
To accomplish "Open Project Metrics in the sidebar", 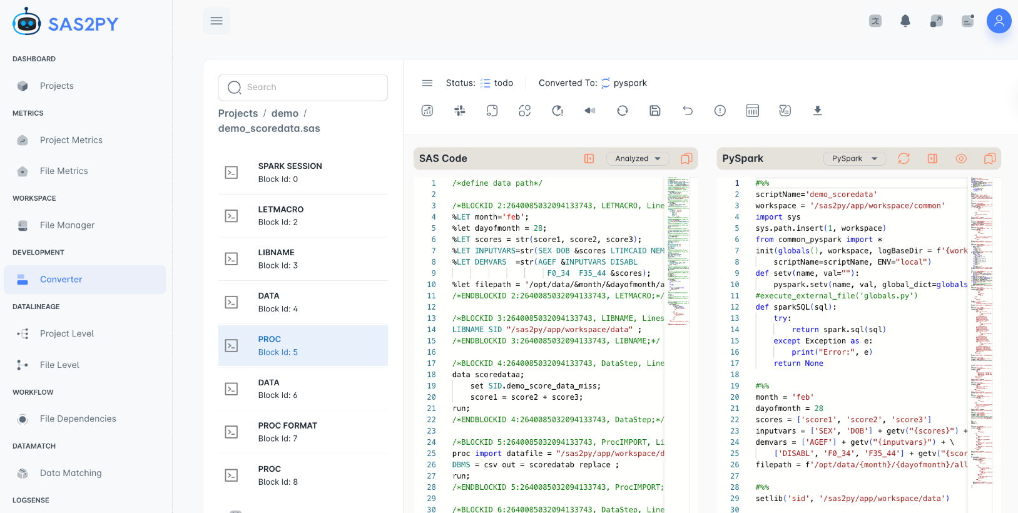I will point(85,140).
